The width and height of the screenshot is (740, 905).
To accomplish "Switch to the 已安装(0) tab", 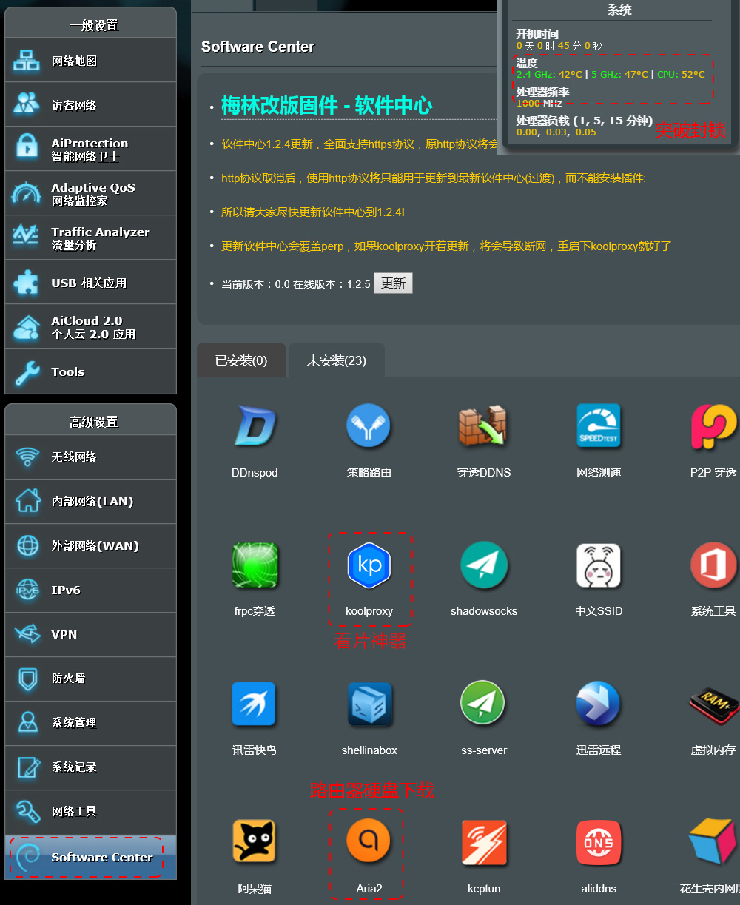I will pos(240,360).
